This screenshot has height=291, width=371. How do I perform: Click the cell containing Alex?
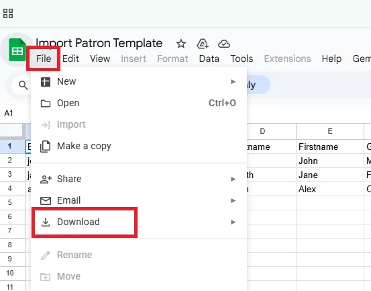click(330, 189)
